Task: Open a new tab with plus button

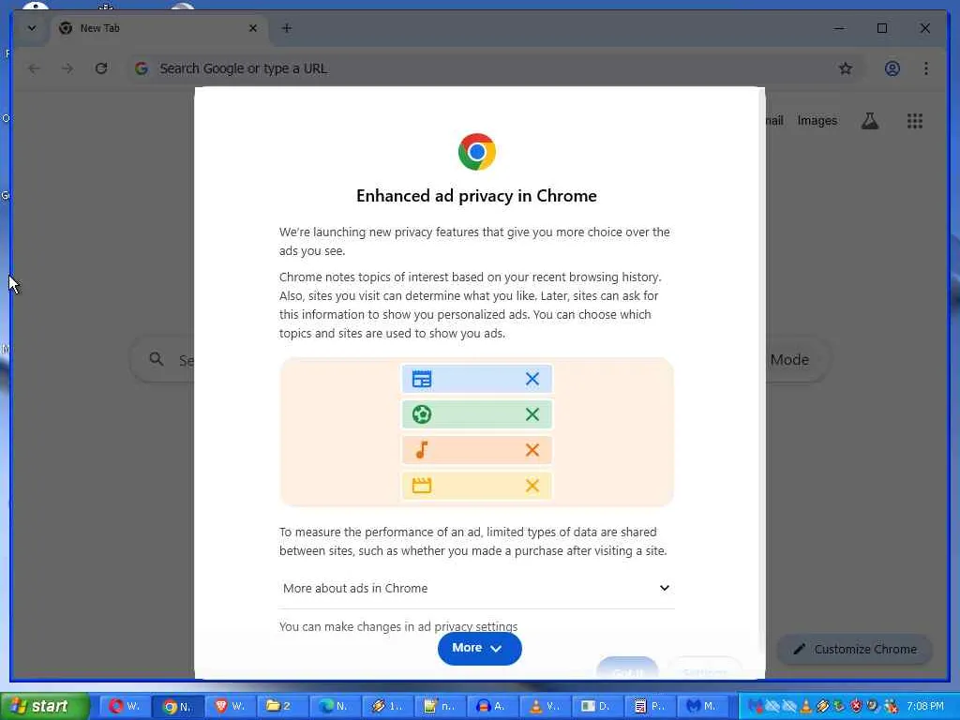Action: pyautogui.click(x=287, y=28)
